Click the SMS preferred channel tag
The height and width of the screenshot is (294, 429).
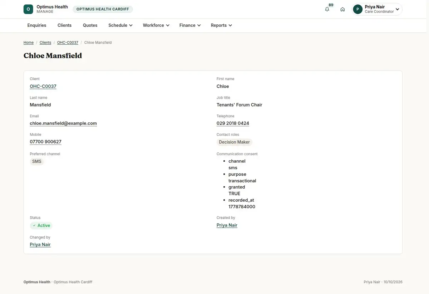click(37, 161)
